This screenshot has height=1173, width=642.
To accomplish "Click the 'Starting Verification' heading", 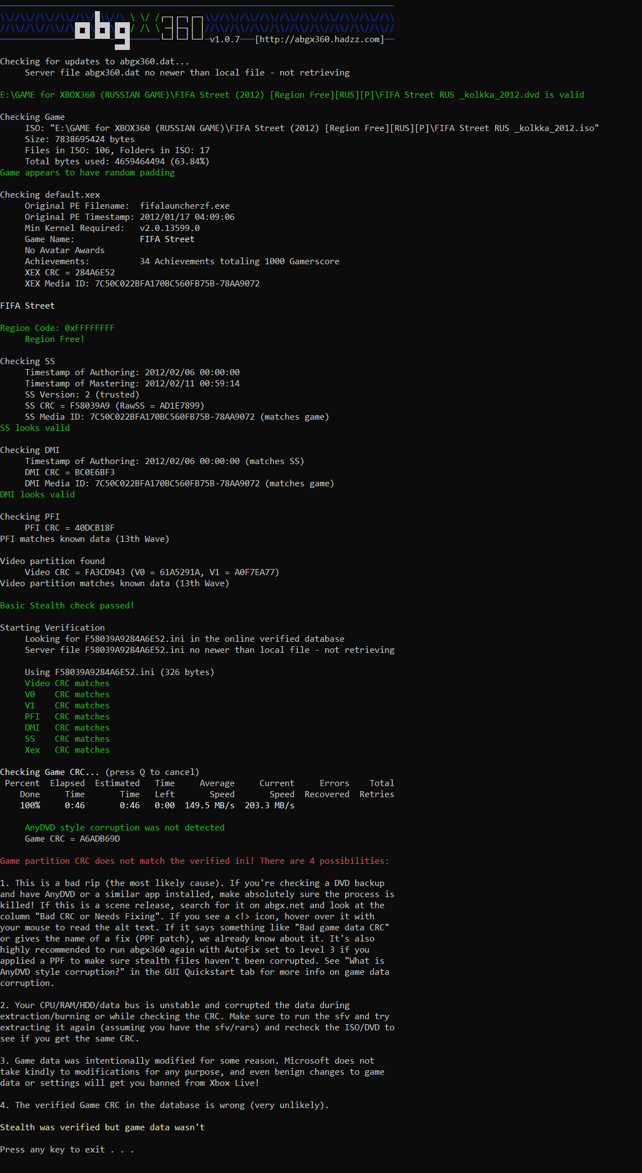I will click(52, 628).
